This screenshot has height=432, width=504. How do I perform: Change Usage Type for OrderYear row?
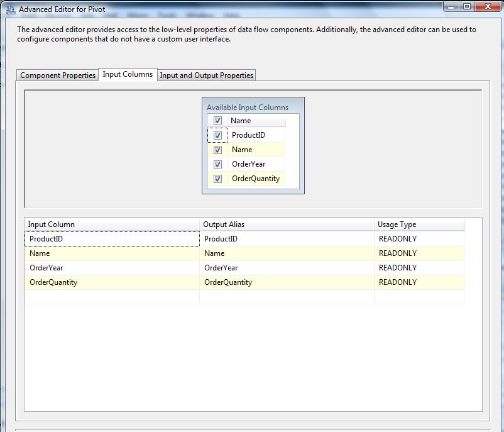click(x=418, y=268)
